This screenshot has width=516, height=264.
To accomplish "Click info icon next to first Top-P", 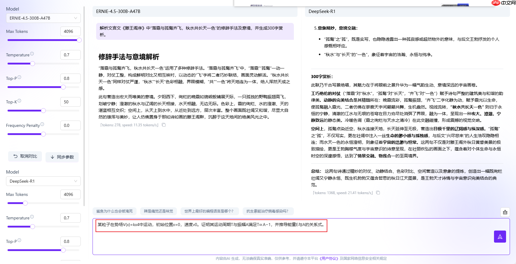I will 19,77.
